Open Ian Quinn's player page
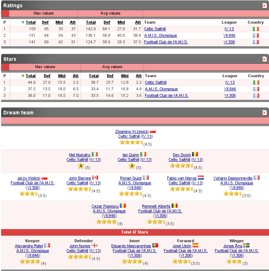 (x=131, y=155)
